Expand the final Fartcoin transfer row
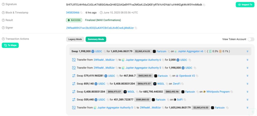The height and width of the screenshot is (116, 257). (x=247, y=108)
